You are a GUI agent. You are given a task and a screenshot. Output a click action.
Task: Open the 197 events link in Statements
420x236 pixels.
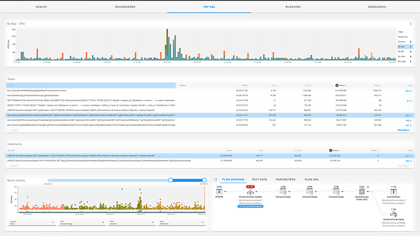coord(409,156)
